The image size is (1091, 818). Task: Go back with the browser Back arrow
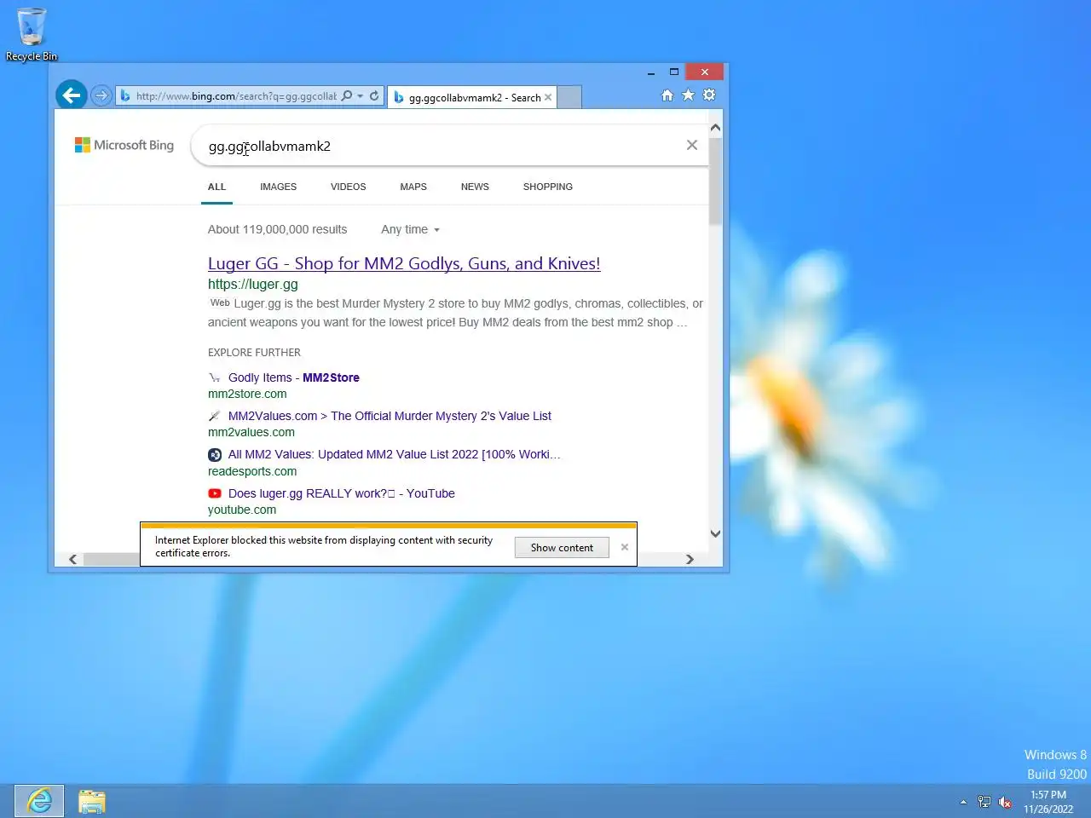pyautogui.click(x=72, y=95)
